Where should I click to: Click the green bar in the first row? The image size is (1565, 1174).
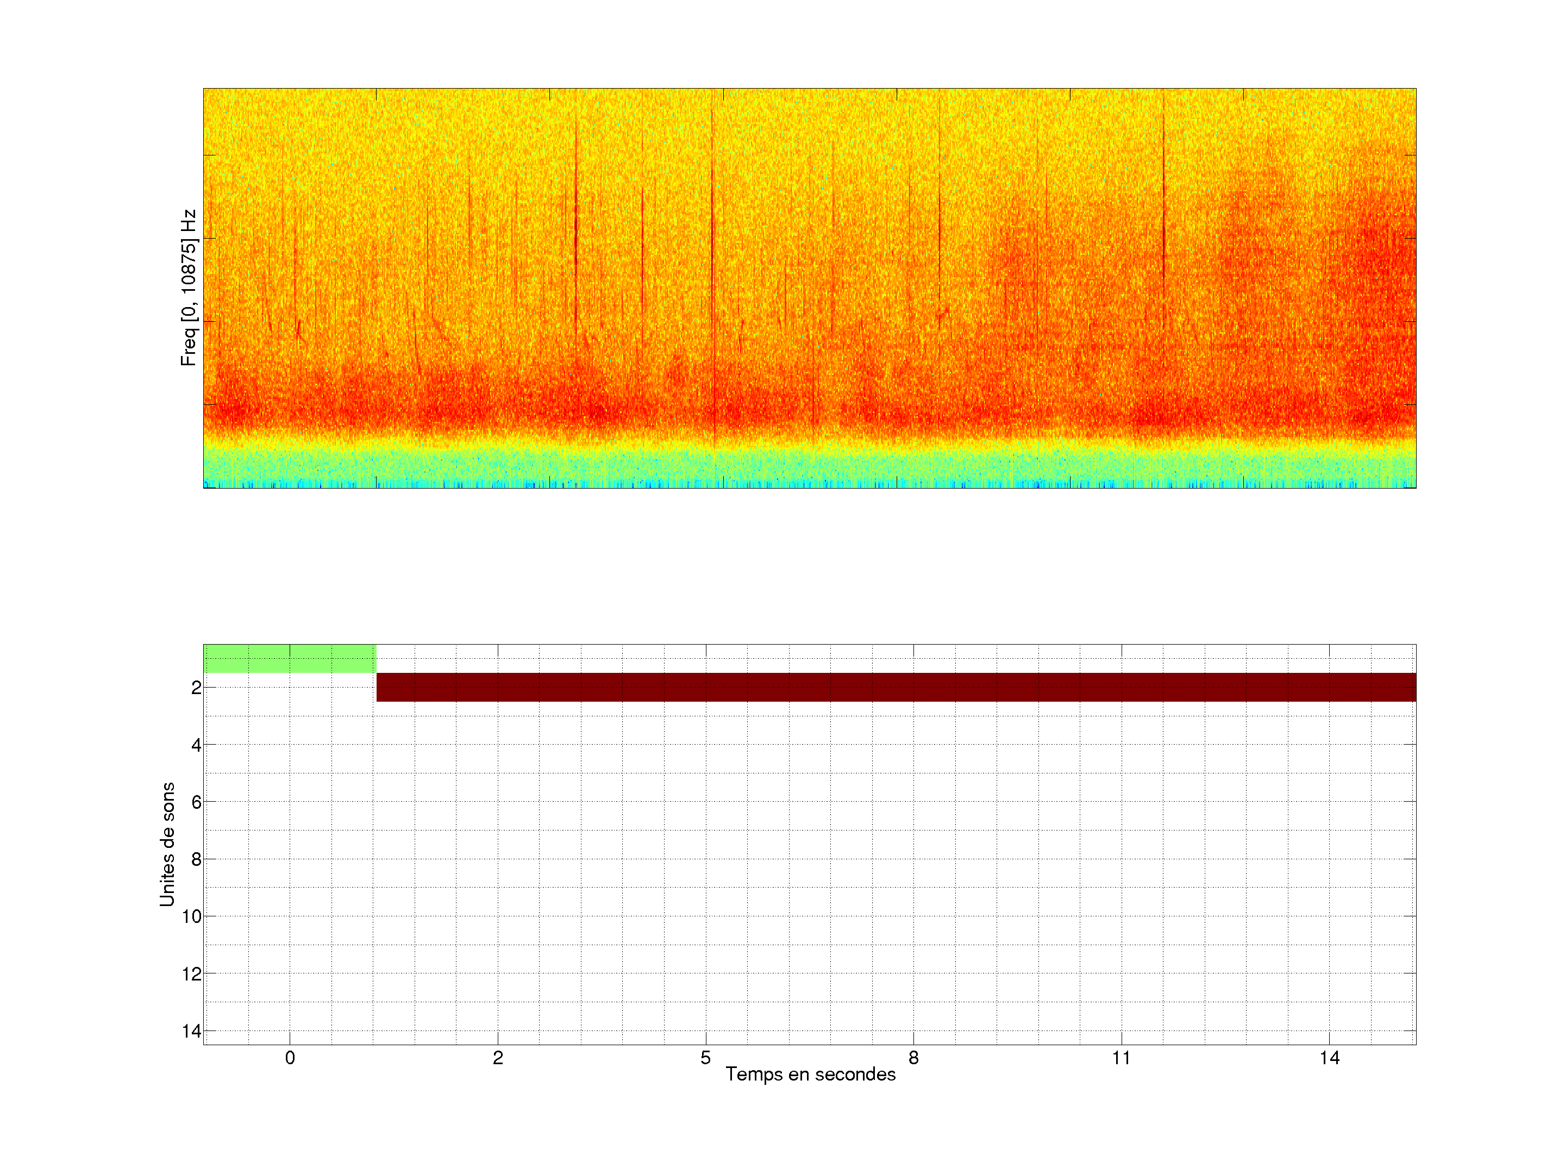pos(290,658)
